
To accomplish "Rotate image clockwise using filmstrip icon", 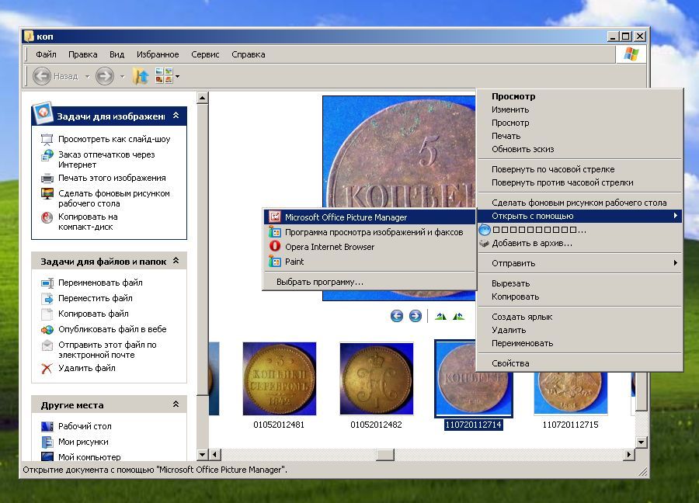I will 440,316.
